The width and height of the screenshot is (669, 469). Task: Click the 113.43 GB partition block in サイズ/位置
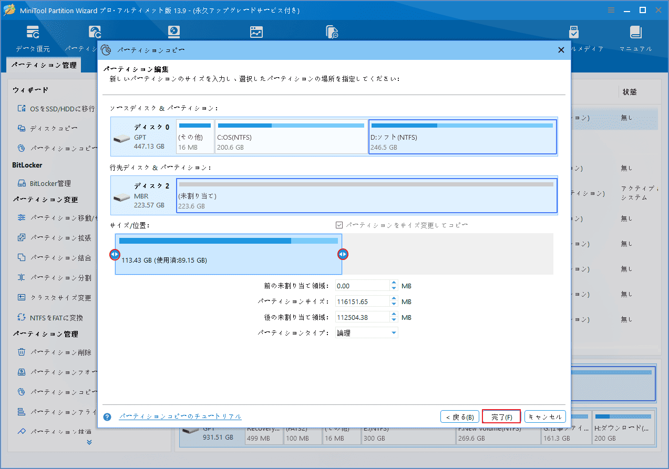point(229,254)
